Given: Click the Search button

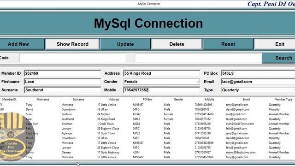Looking at the screenshot, I should (278, 58).
